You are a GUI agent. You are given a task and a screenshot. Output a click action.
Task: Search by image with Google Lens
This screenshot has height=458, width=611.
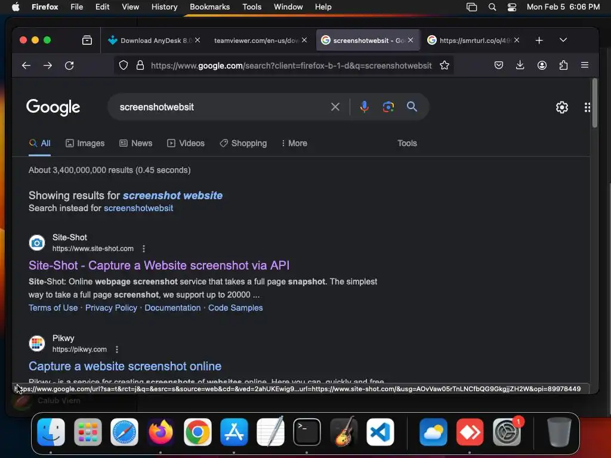click(x=388, y=107)
